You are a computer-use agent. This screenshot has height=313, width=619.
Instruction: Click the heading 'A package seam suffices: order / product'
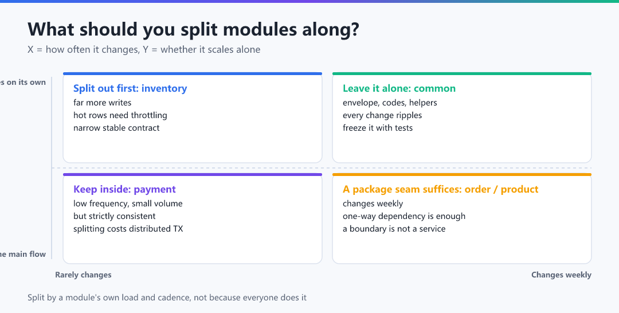441,189
